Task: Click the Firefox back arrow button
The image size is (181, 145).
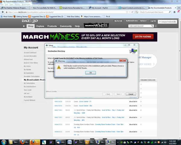Action: [3, 12]
